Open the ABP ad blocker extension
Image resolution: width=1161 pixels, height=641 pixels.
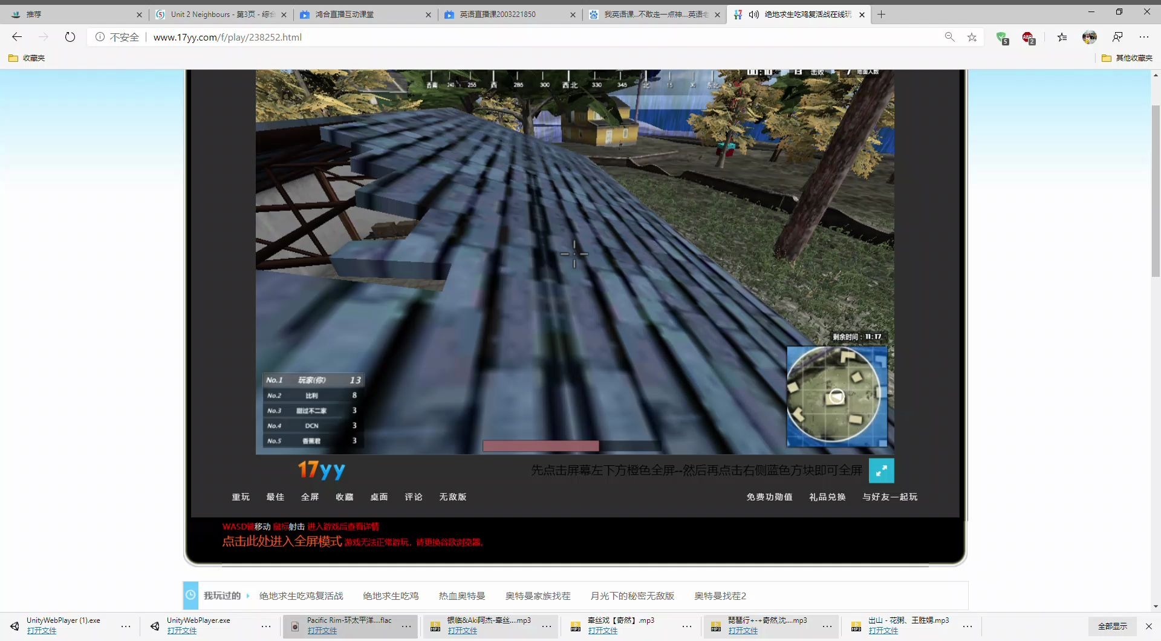coord(1028,37)
